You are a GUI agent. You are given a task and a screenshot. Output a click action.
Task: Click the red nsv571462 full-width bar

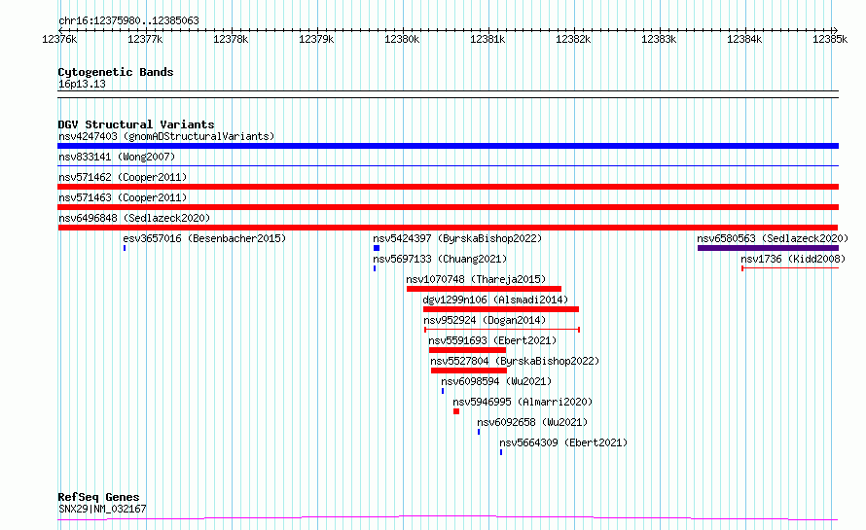(x=448, y=187)
